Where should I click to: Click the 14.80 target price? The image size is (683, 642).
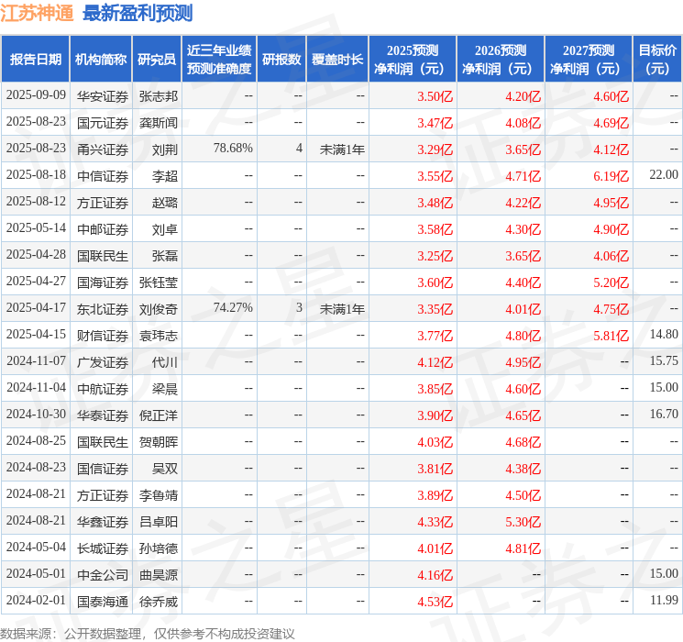(x=664, y=334)
